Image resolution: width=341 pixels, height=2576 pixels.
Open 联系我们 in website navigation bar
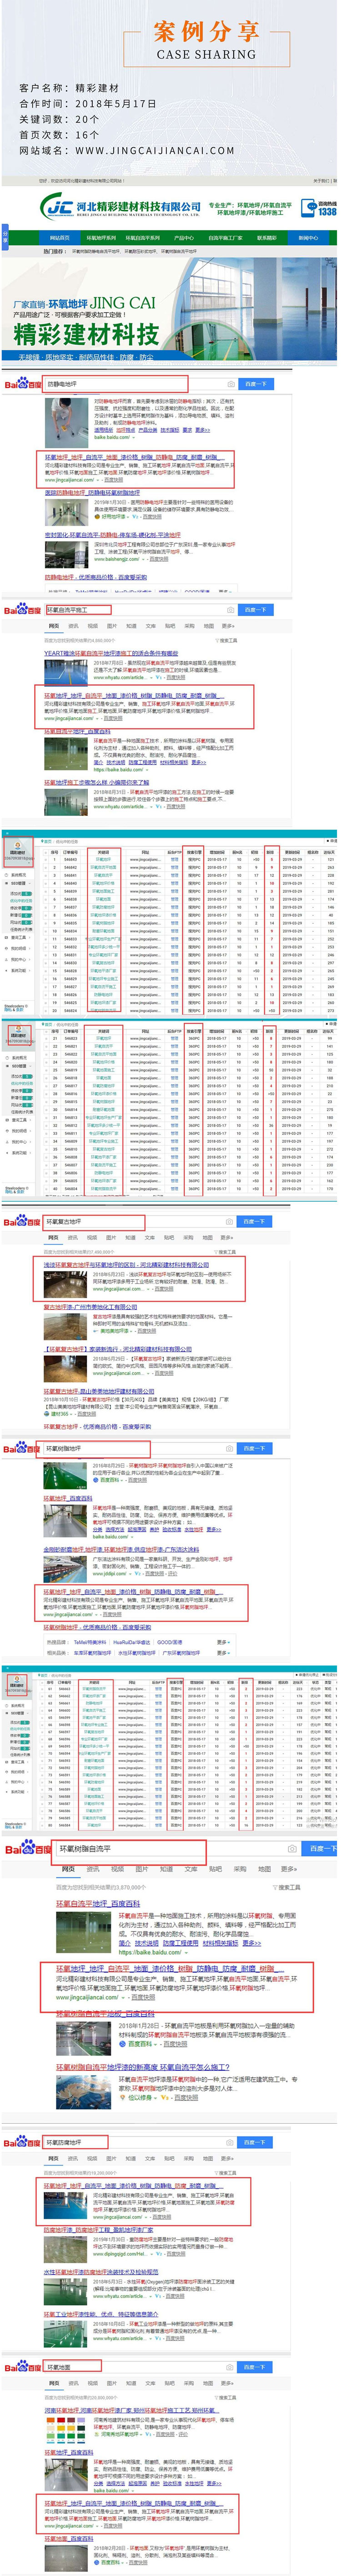click(x=266, y=238)
